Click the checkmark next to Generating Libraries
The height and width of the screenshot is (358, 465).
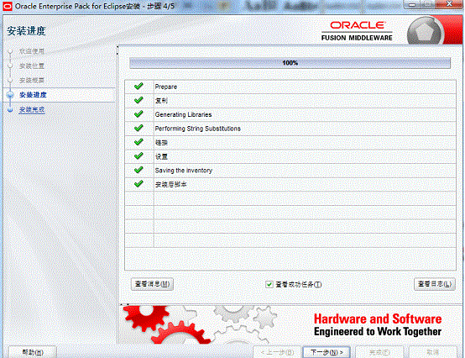coord(138,114)
